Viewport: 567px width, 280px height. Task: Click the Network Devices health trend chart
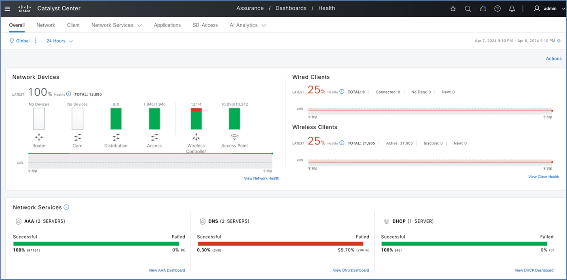coord(150,160)
